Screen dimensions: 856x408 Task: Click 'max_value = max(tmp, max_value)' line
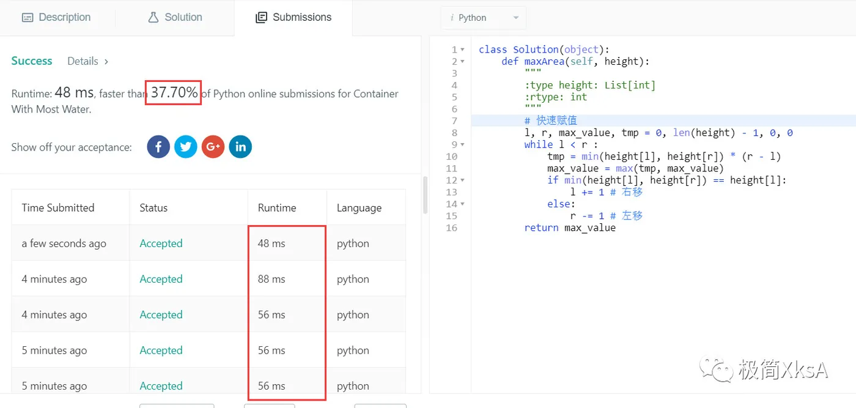pyautogui.click(x=635, y=168)
